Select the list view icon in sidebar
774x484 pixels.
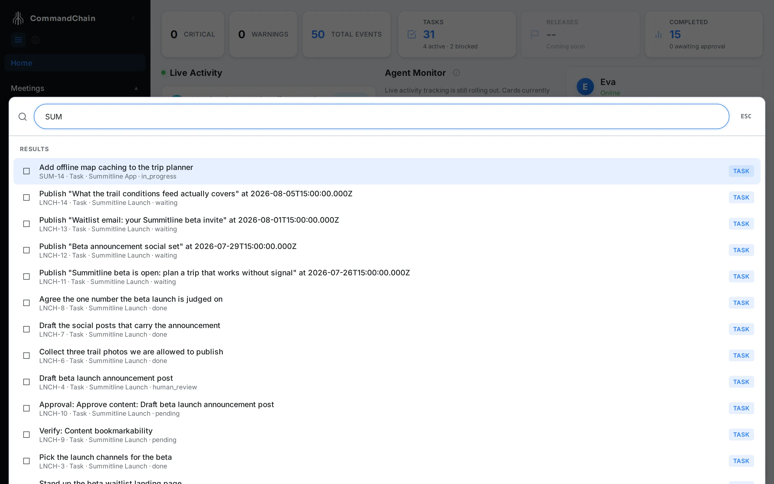pos(18,40)
